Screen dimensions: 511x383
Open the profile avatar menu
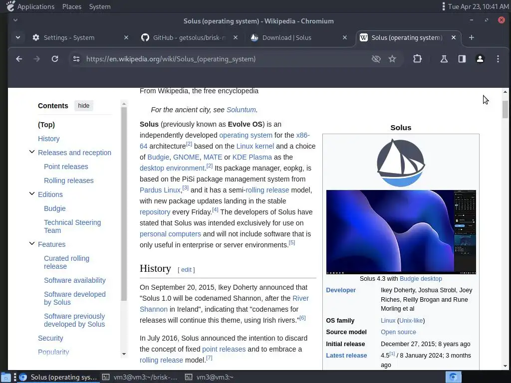pos(480,59)
